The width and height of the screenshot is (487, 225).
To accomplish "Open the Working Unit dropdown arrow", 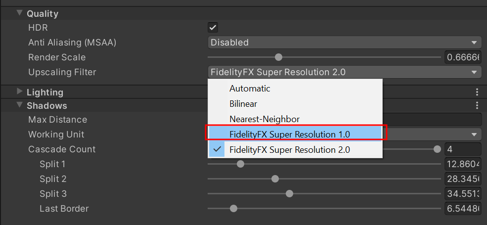I will click(474, 135).
